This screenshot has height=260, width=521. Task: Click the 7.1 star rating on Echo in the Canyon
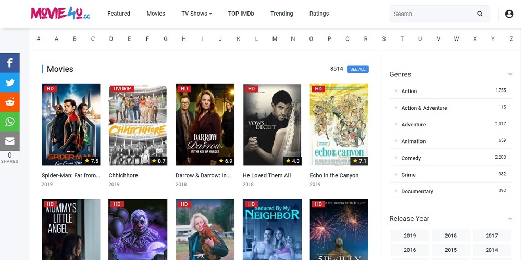tap(359, 161)
